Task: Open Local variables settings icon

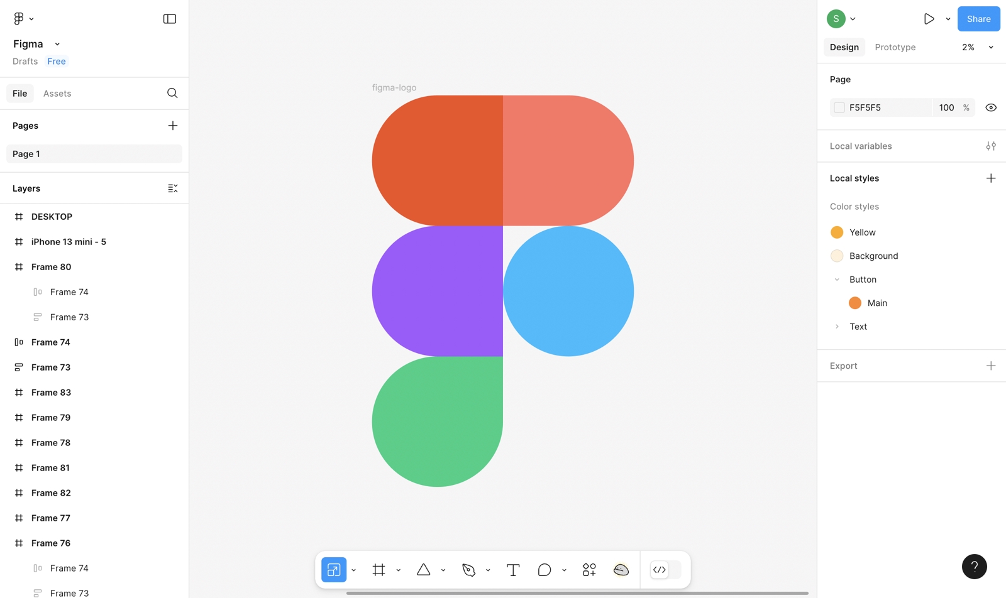Action: [991, 146]
